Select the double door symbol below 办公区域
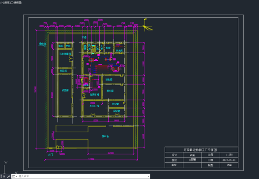This screenshot has width=259, height=179. tap(93, 115)
